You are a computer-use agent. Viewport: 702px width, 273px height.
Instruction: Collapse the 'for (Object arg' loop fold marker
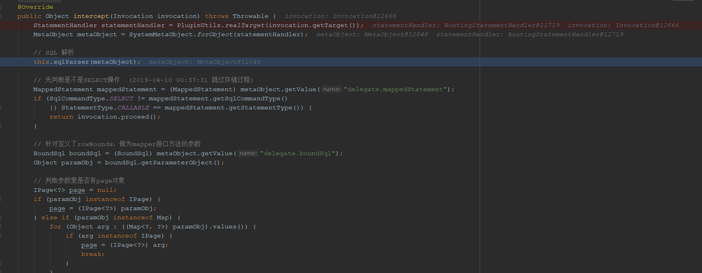pos(1,226)
